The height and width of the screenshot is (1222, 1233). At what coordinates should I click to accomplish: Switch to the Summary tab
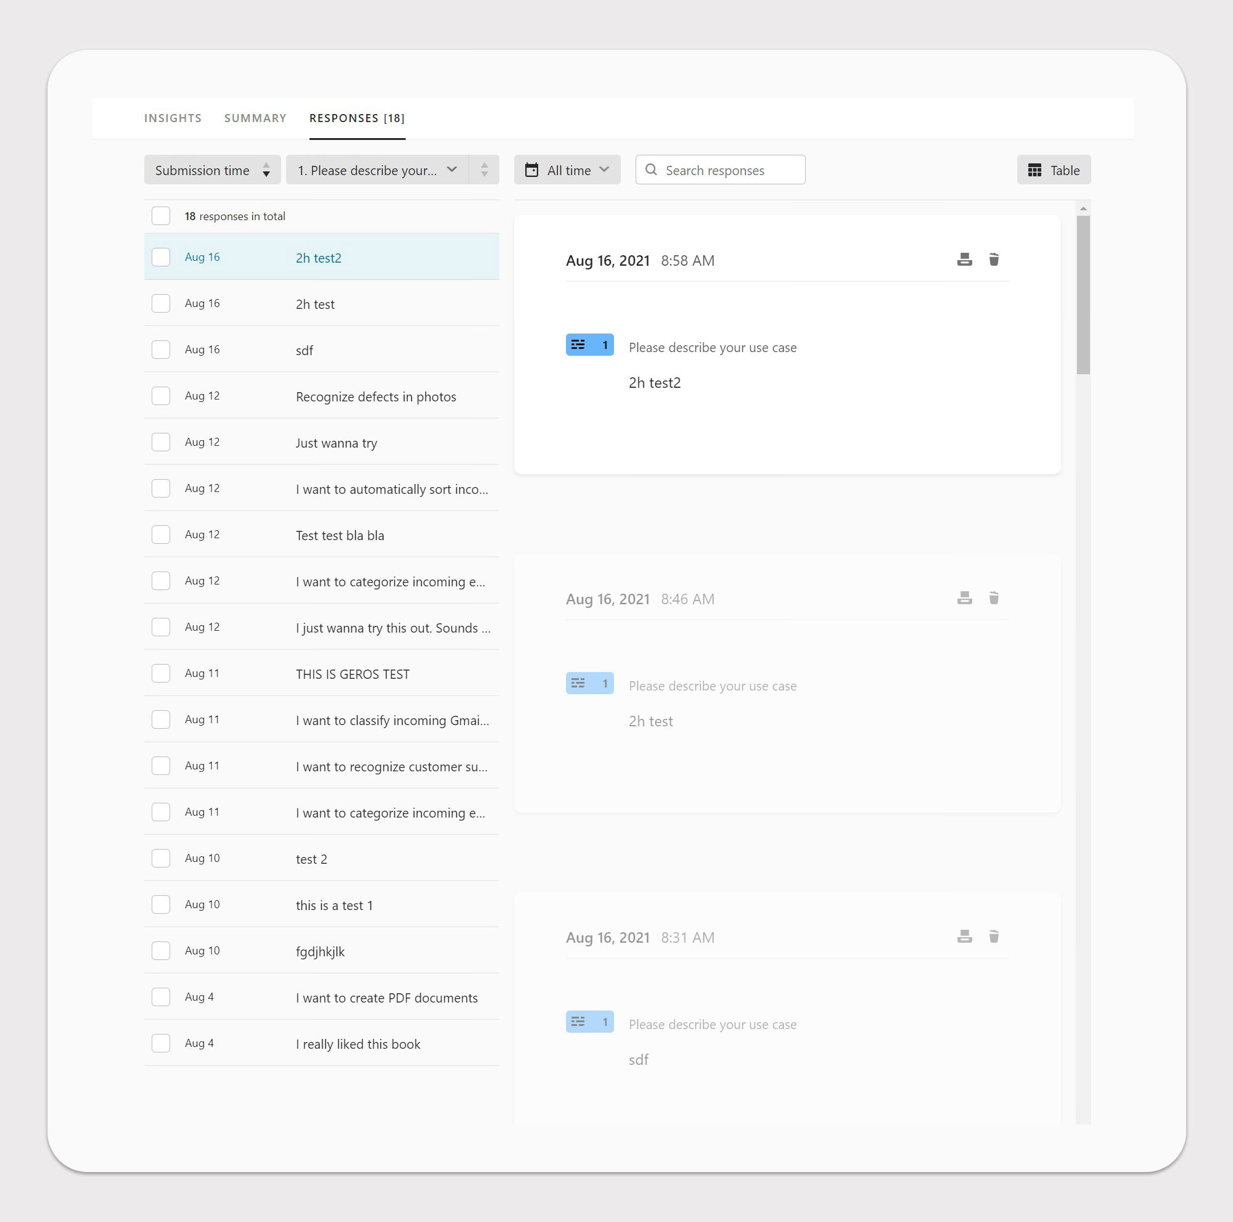coord(255,118)
